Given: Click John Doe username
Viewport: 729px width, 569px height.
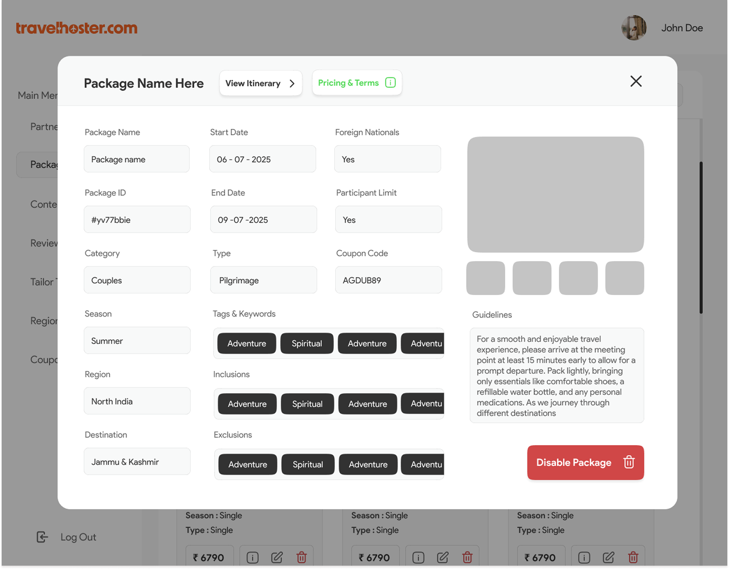Looking at the screenshot, I should tap(682, 28).
